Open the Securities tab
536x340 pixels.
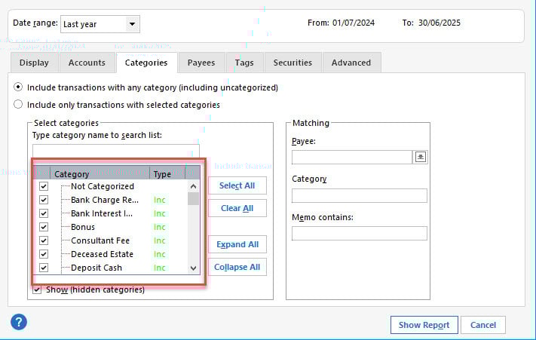pos(293,63)
